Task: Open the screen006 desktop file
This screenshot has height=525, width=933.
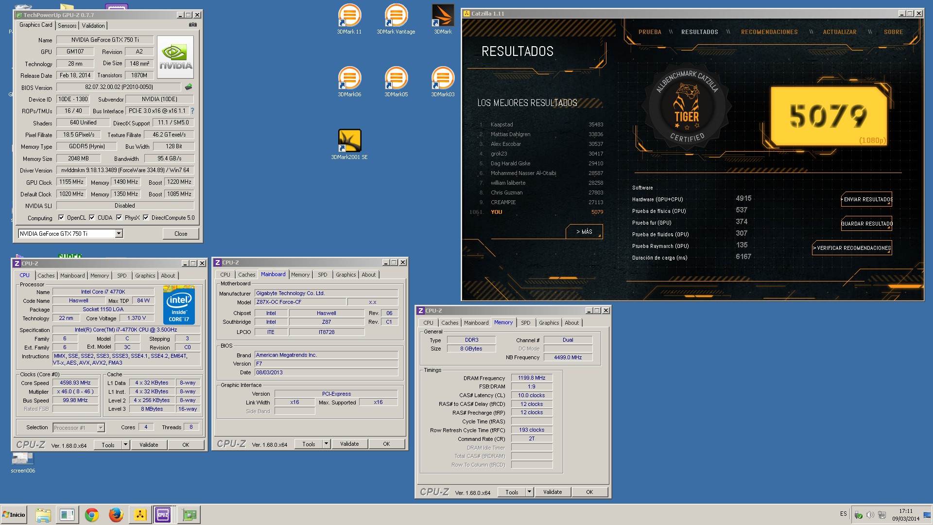Action: point(23,463)
